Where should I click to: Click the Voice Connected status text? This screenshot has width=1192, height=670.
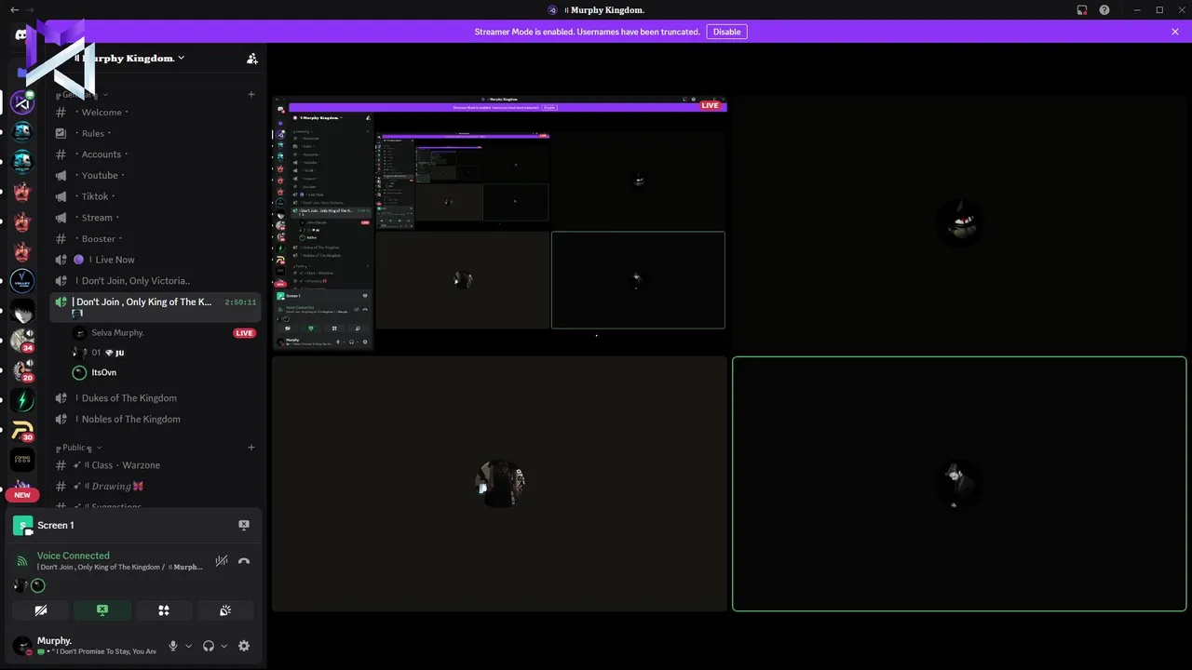coord(74,556)
